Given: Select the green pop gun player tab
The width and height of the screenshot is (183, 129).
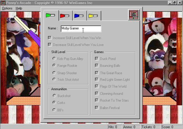Looking at the screenshot, I should [51, 15].
